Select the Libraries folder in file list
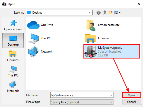The image size is (143, 107). coord(97,38)
